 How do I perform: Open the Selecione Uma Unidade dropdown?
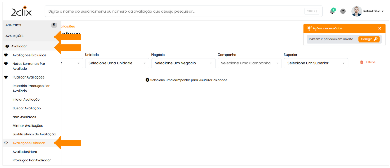click(117, 63)
